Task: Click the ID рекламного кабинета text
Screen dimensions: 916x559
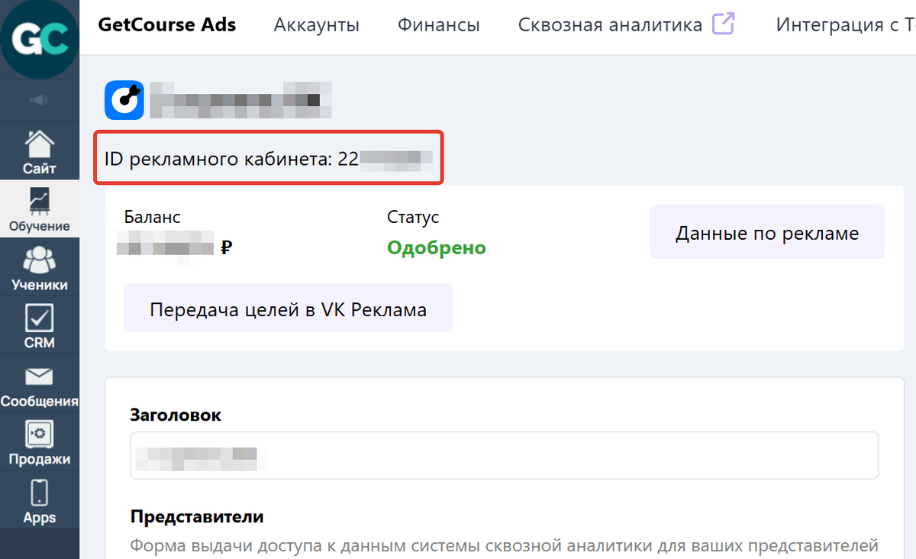Action: point(269,160)
